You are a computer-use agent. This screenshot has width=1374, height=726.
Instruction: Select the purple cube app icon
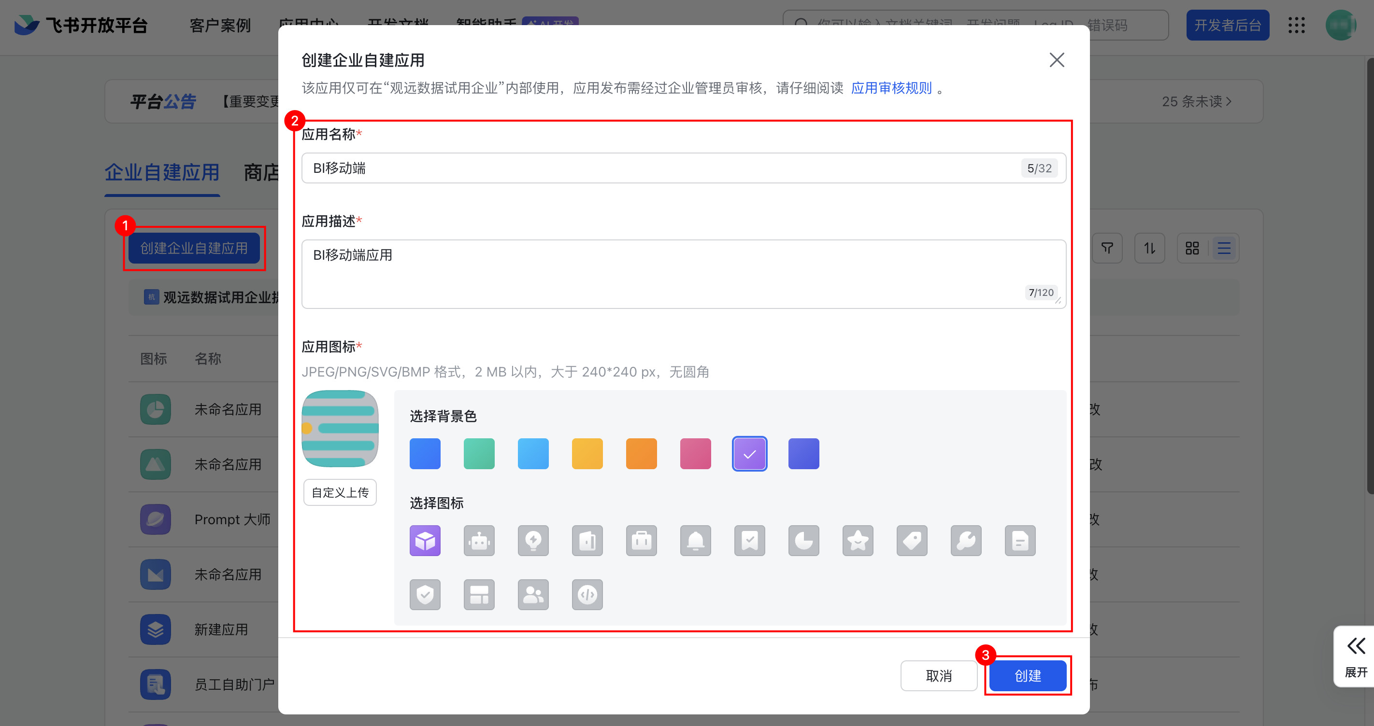[425, 541]
